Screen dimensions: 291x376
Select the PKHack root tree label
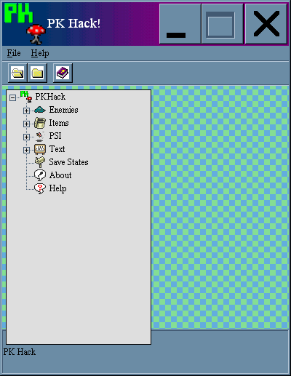(50, 97)
